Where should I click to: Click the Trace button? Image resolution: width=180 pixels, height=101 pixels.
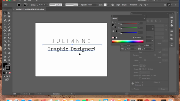(x=163, y=89)
